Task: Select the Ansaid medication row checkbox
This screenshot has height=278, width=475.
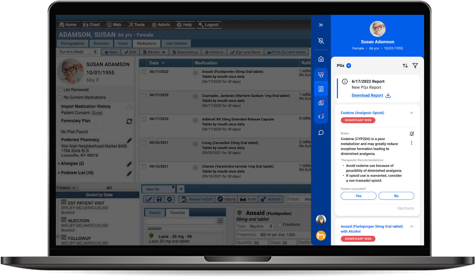Action: (144, 72)
